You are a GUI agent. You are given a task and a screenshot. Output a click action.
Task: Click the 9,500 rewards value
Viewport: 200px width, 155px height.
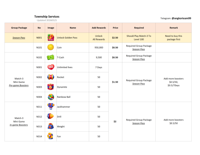pyautogui.click(x=99, y=57)
